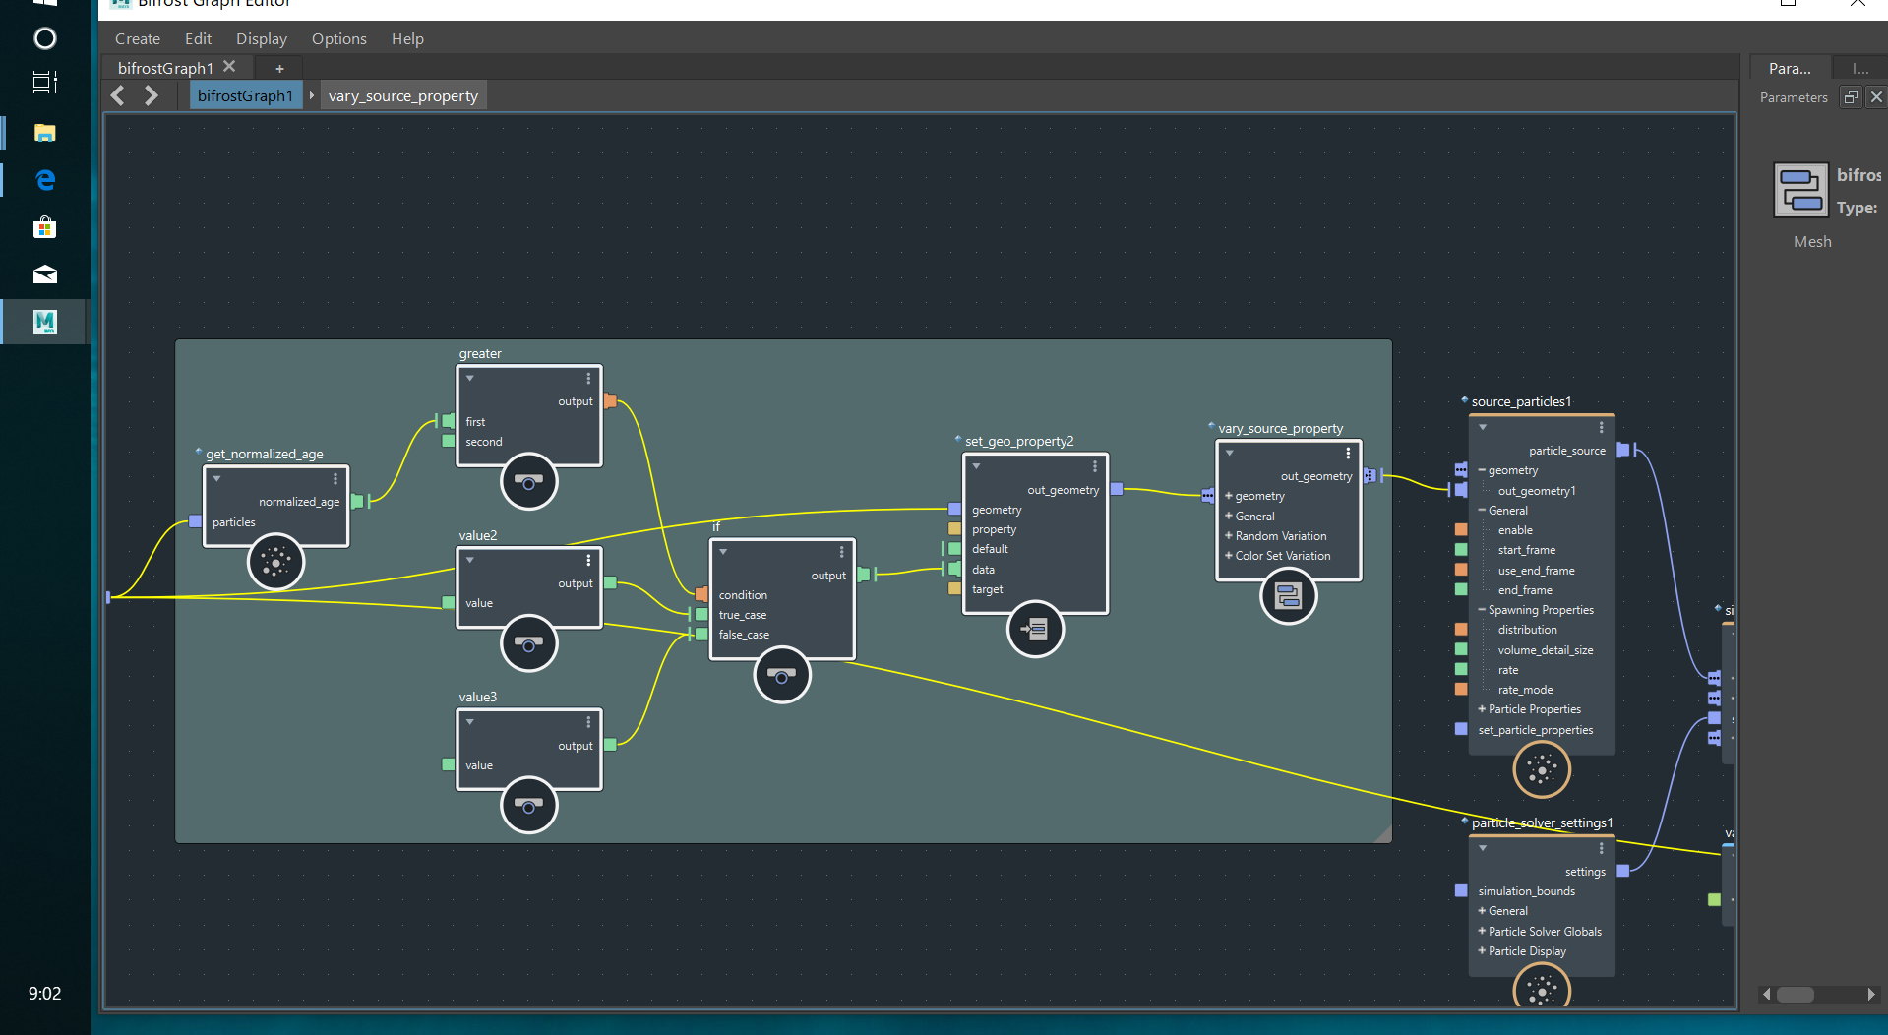Click the compound icon beneath vary_source_property
The height and width of the screenshot is (1035, 1888).
pos(1288,595)
